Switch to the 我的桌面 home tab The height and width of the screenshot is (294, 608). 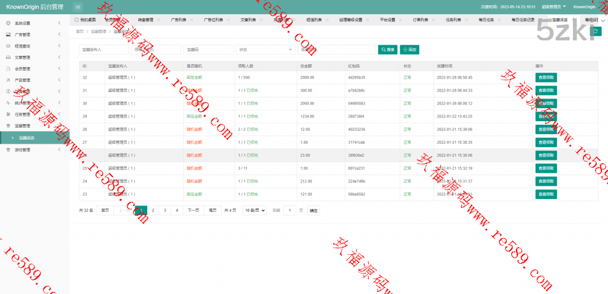[84, 20]
